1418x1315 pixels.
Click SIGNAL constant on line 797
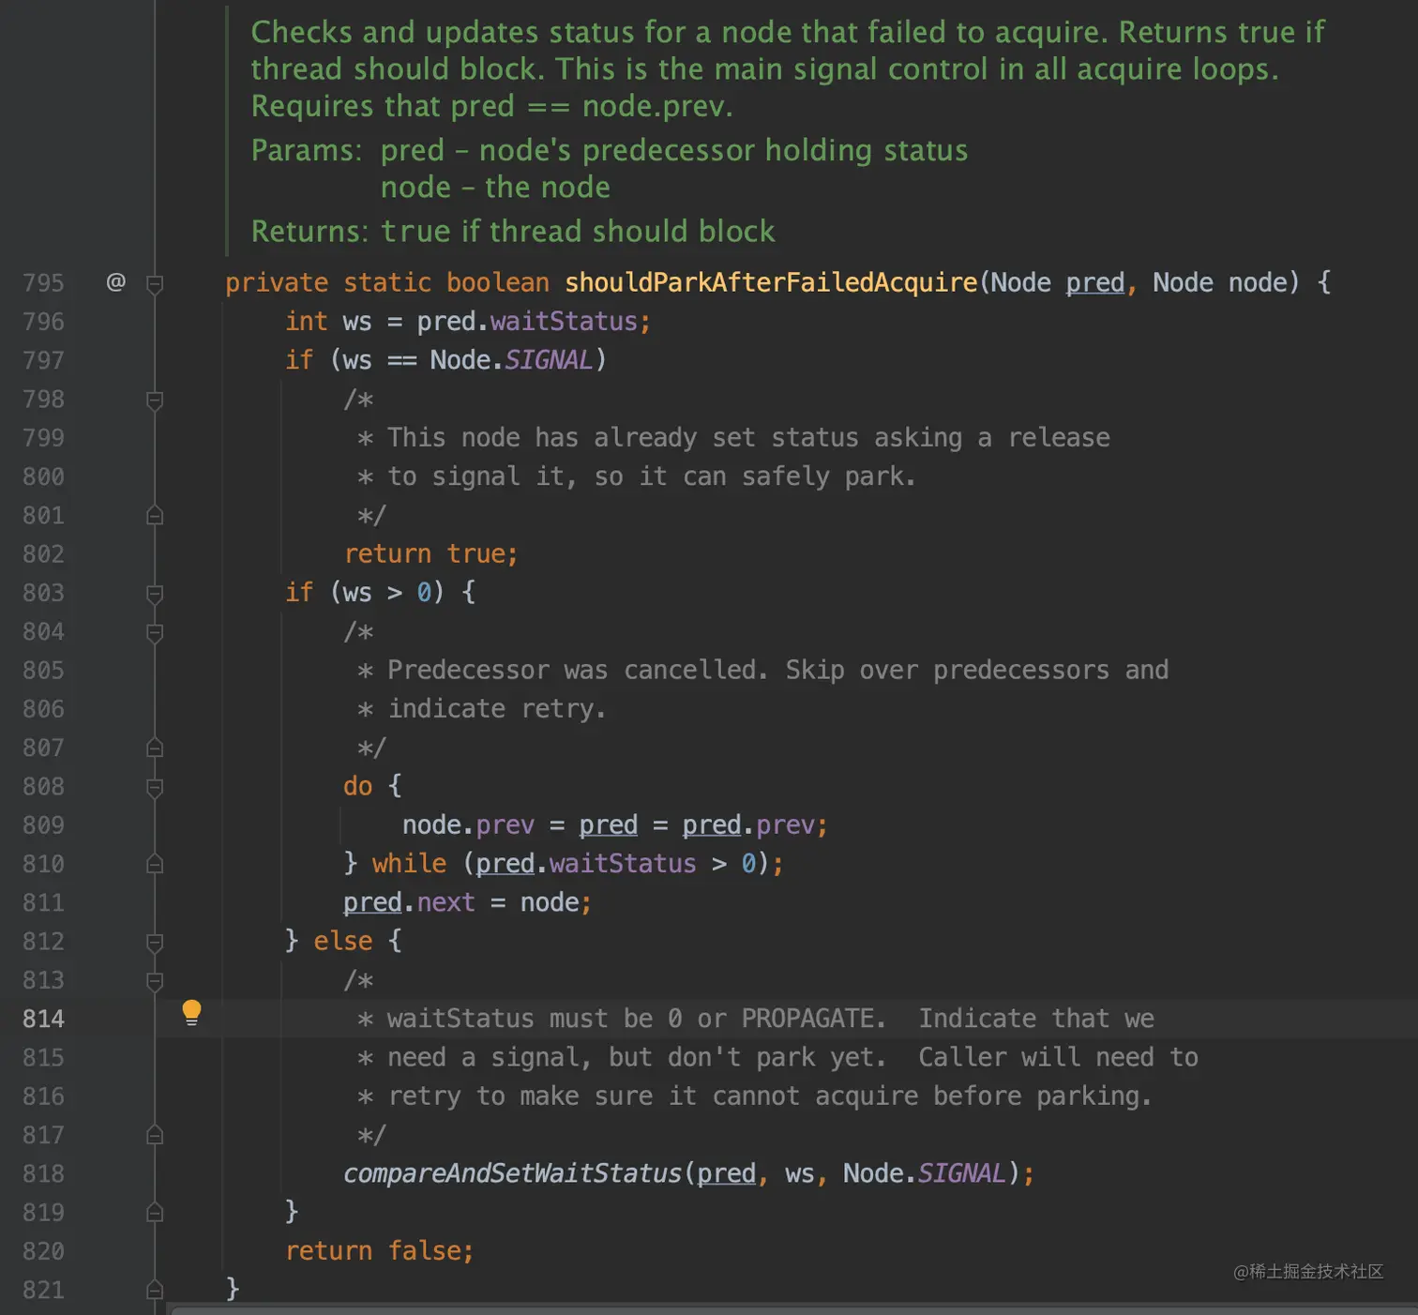(x=549, y=360)
